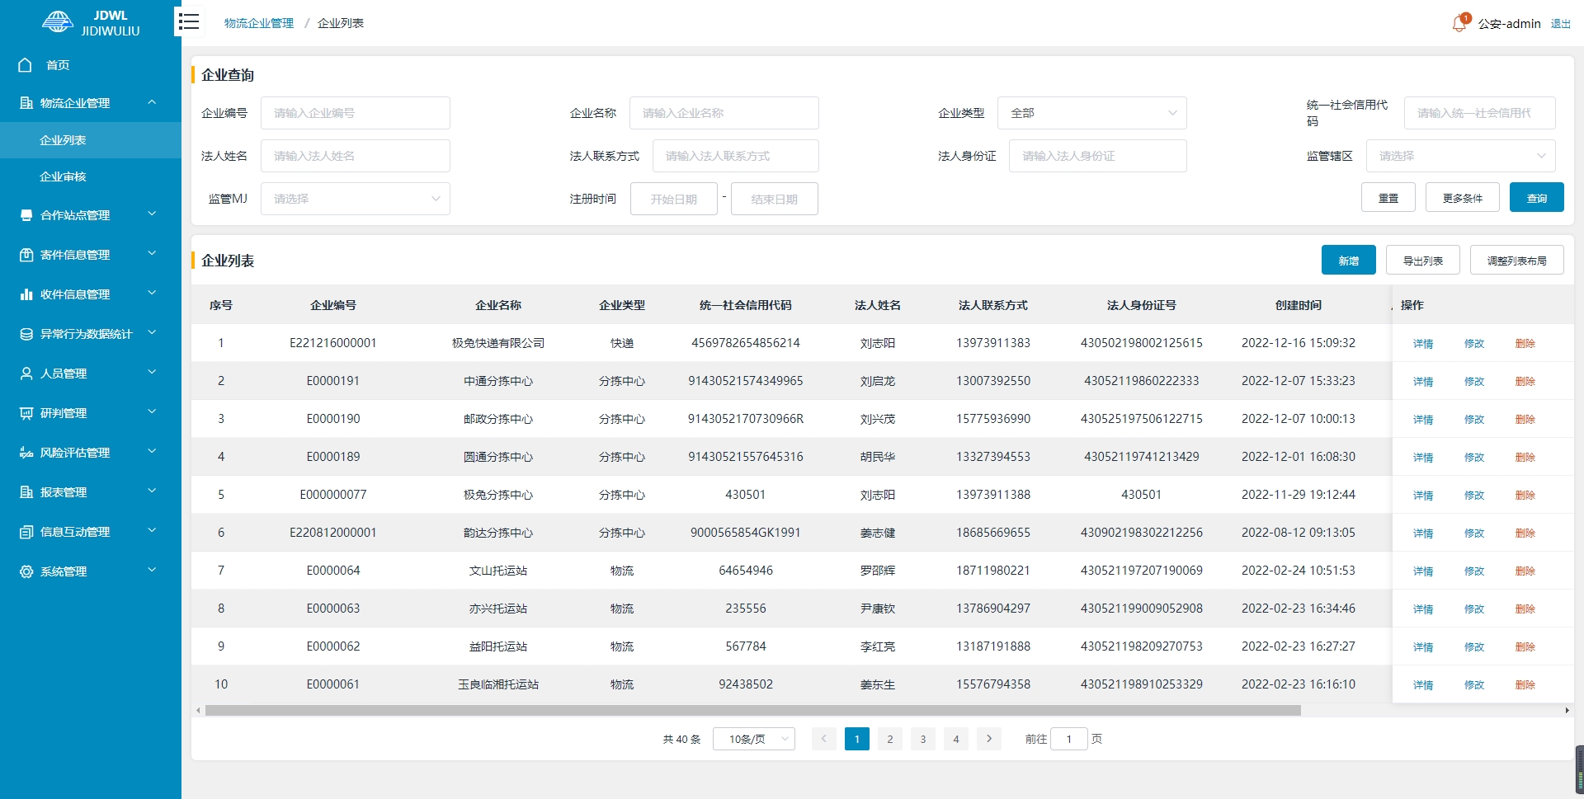Screen dimensions: 1584x799
Task: Click the 异常行为数据统计 database icon
Action: [x=26, y=334]
